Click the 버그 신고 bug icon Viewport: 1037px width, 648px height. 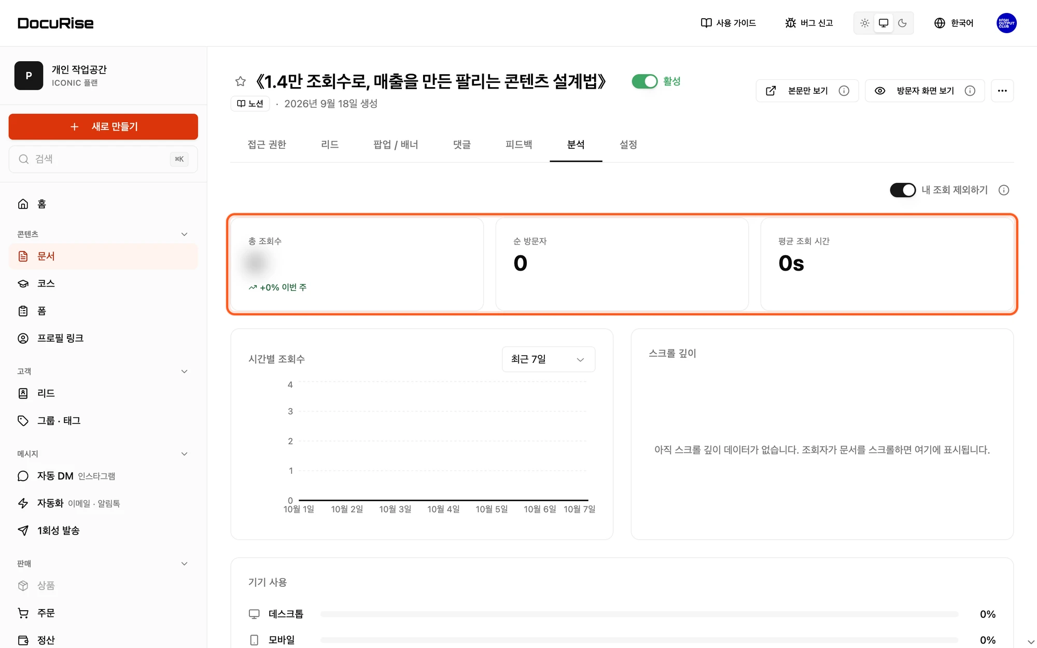[790, 23]
